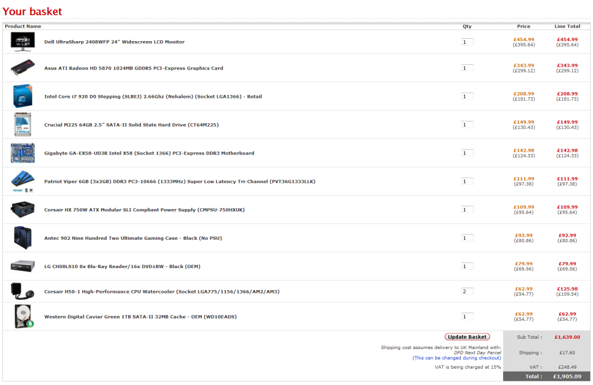
Task: Click the VAT amount £248.49
Action: point(567,367)
